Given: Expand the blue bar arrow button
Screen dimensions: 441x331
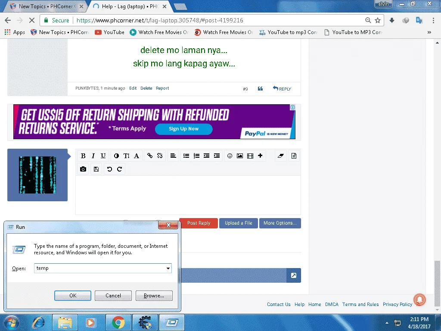Looking at the screenshot, I should click(x=294, y=275).
